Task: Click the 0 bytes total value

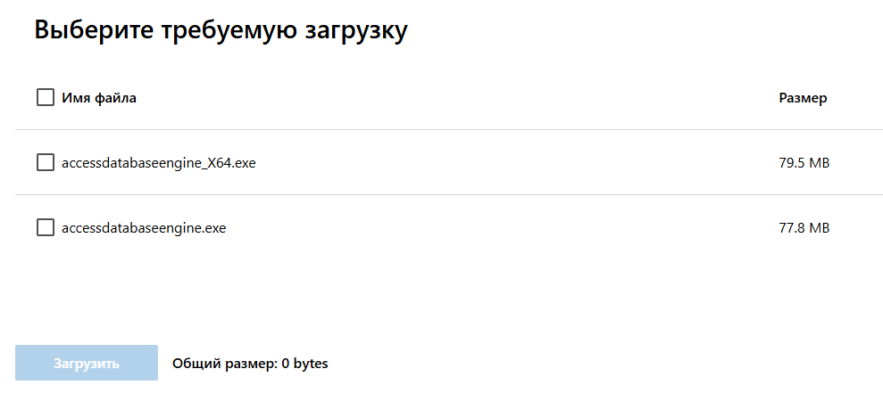Action: (x=304, y=364)
